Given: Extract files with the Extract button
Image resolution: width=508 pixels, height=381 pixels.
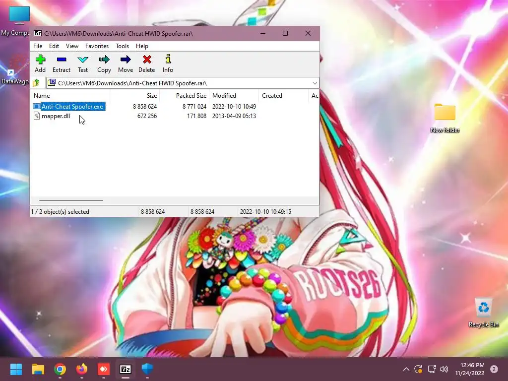Looking at the screenshot, I should coord(61,63).
